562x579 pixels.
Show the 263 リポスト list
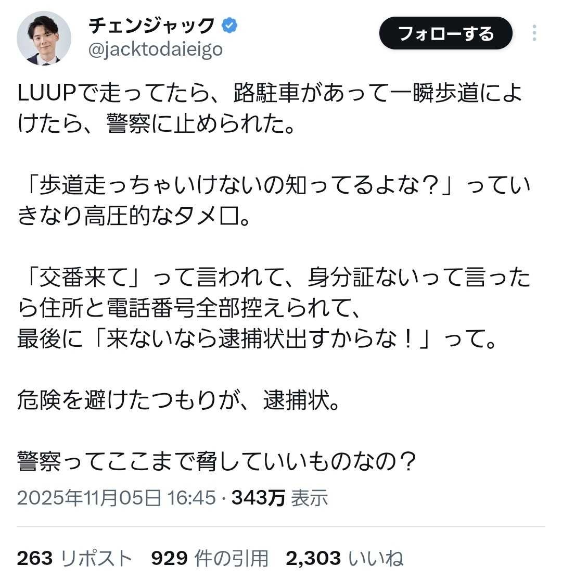tap(74, 559)
